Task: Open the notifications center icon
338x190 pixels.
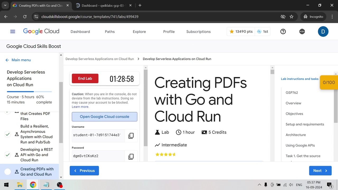Action: click(330, 185)
